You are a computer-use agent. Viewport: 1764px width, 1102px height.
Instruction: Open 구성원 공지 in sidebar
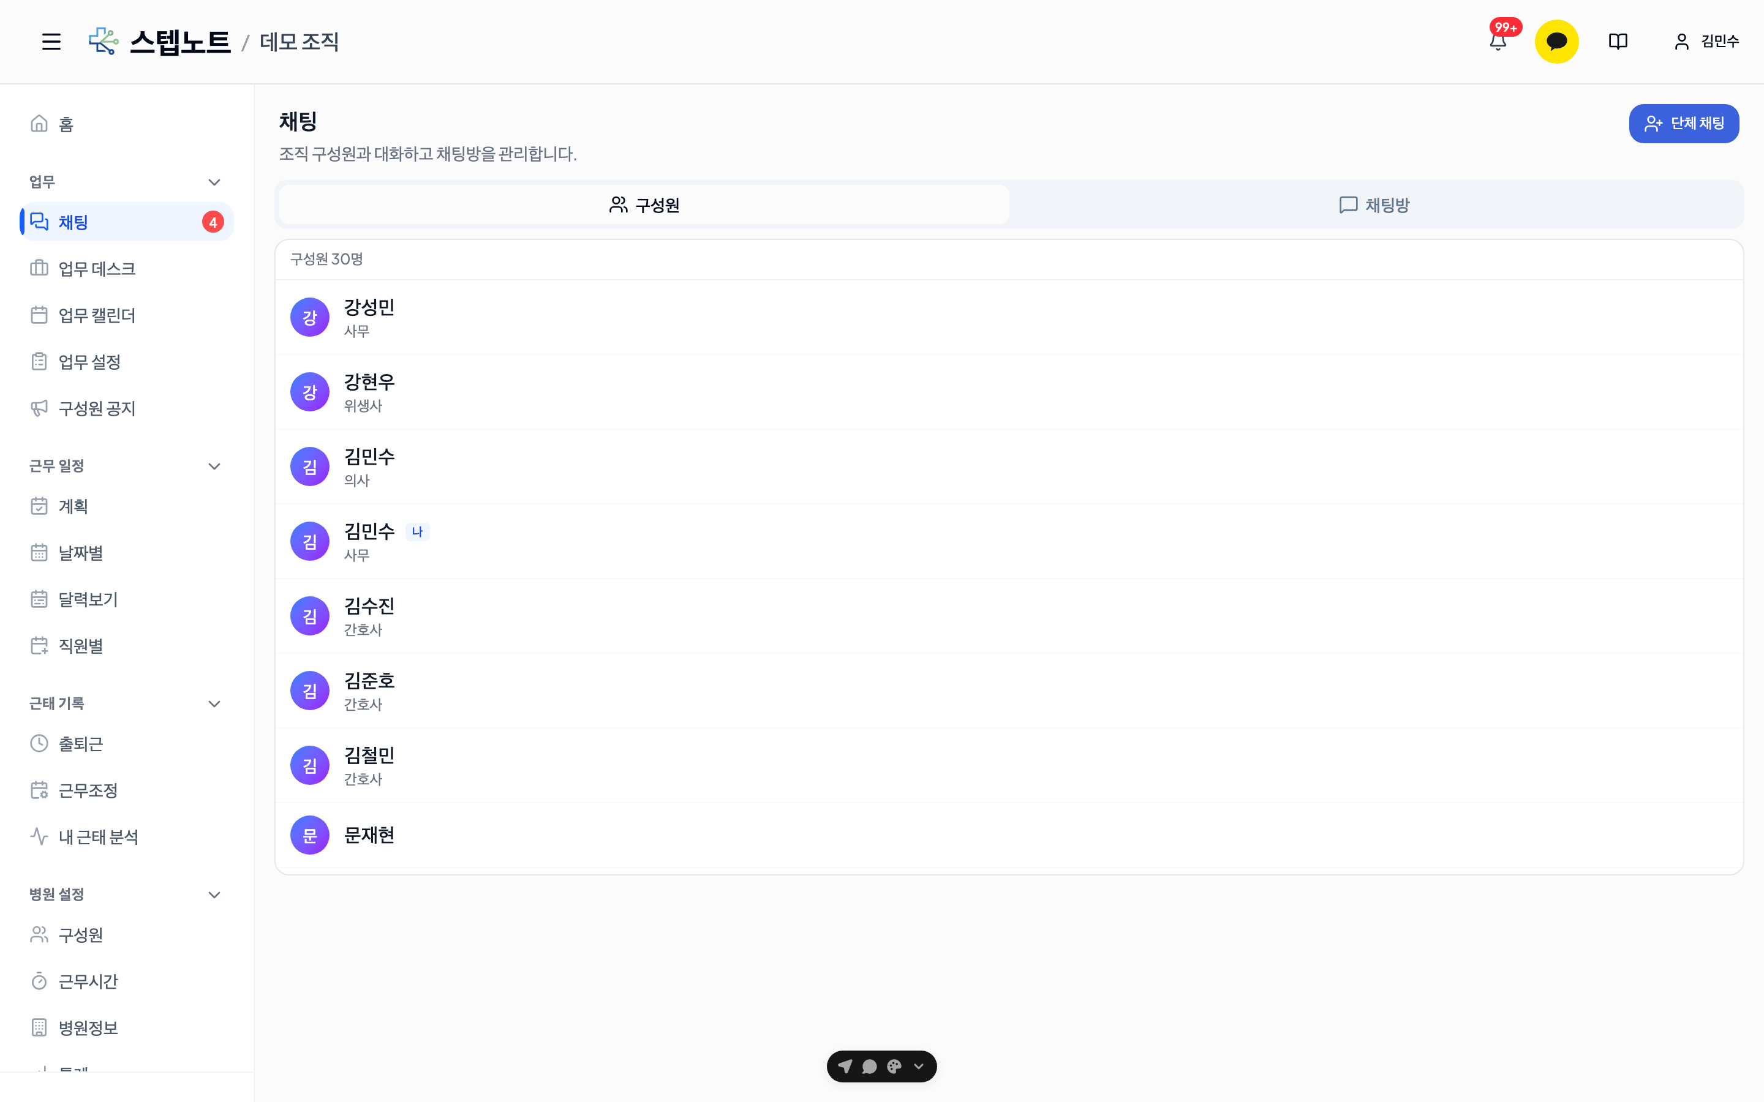coord(126,408)
